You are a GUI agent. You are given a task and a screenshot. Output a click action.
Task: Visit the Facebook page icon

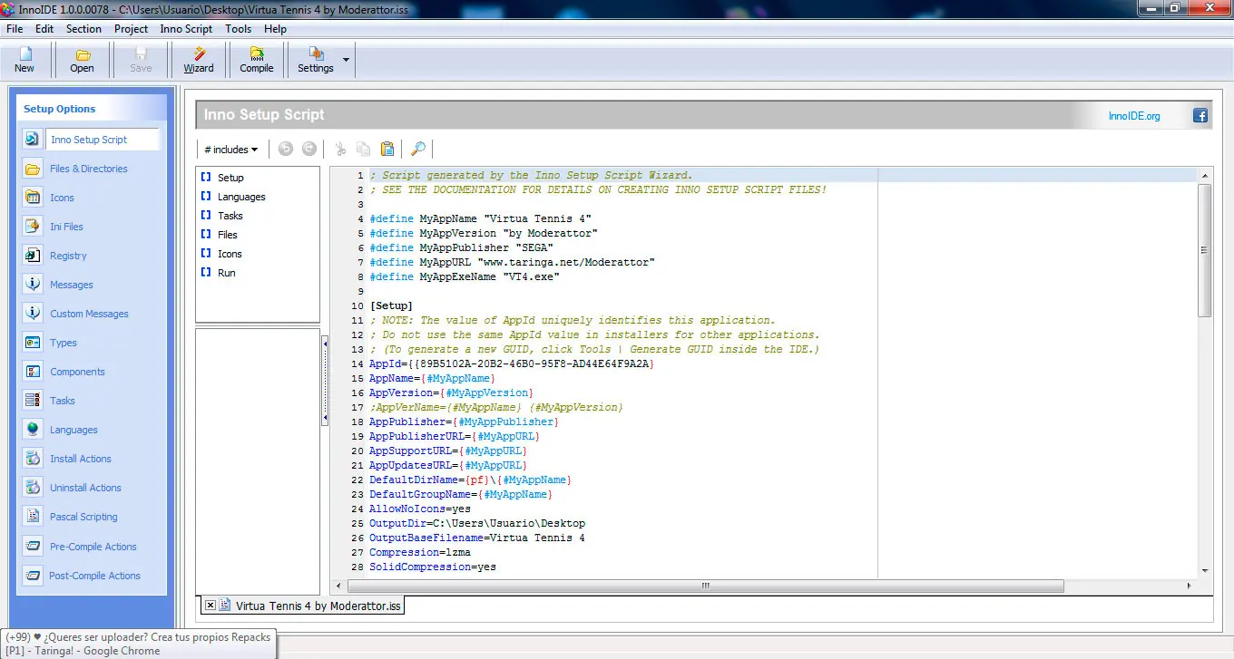pos(1200,116)
